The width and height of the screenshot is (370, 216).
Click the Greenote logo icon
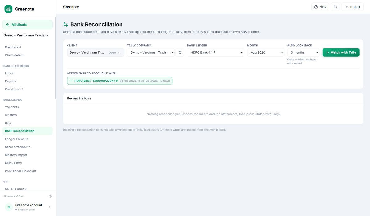pos(8,9)
